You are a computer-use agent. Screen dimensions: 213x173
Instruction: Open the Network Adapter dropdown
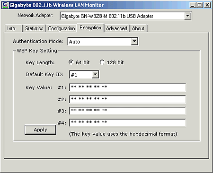pos(187,16)
